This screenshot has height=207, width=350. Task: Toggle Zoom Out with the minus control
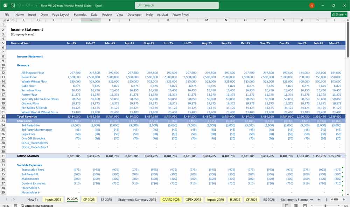(x=311, y=205)
